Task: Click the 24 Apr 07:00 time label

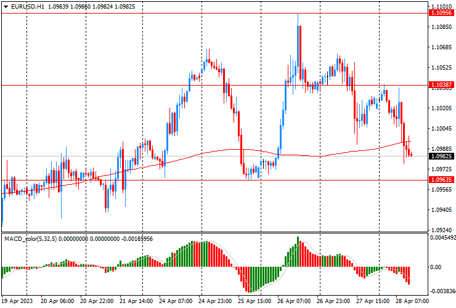Action: [176, 301]
